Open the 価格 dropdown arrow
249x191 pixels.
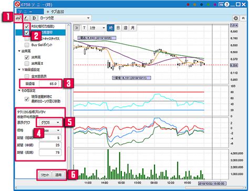coord(58,130)
